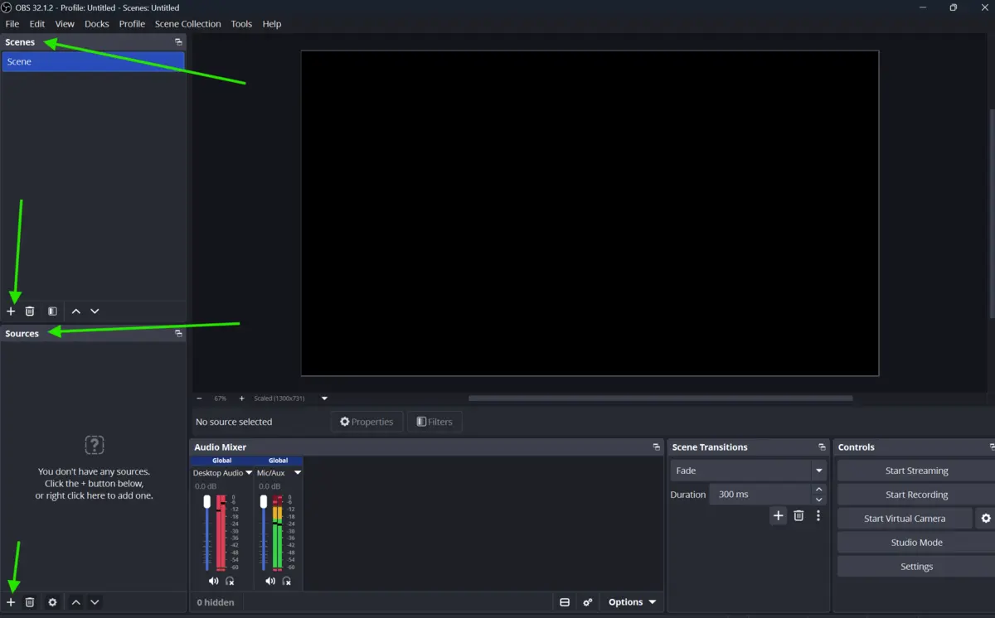The width and height of the screenshot is (995, 618).
Task: Click the Filters button in the source toolbar
Action: [x=434, y=422]
